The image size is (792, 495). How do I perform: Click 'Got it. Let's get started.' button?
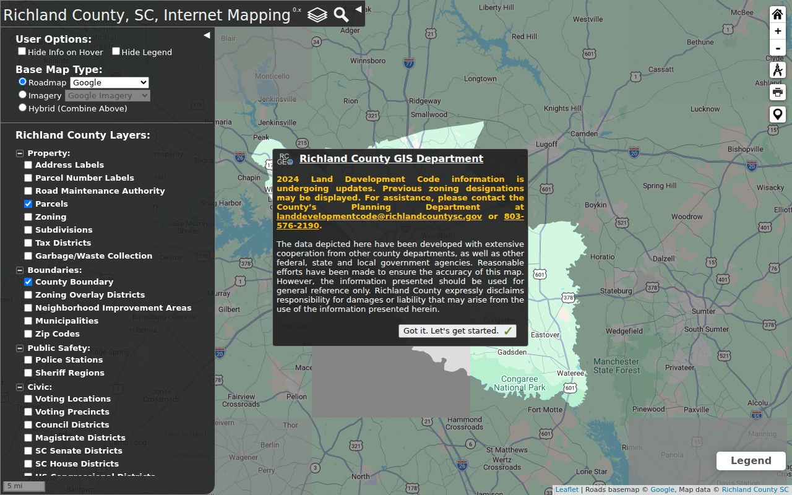click(457, 331)
